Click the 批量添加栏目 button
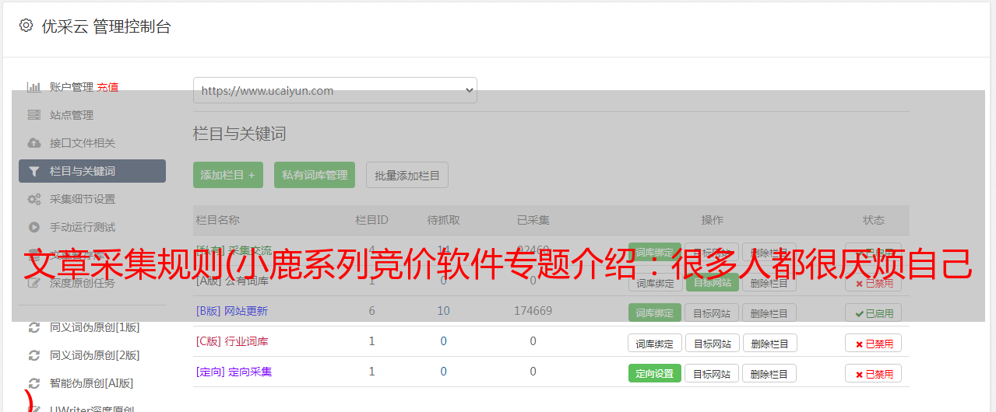 pos(407,175)
